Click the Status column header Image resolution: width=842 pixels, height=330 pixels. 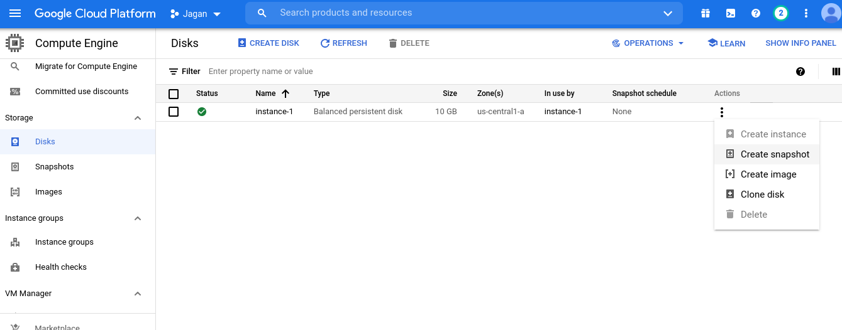tap(207, 93)
